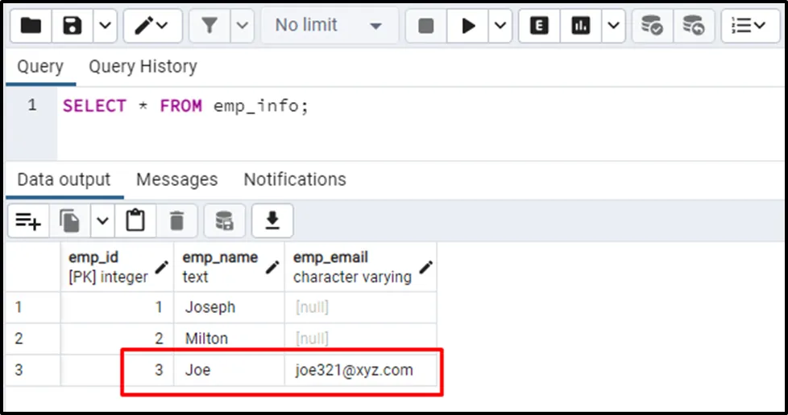Click the Add row icon
The width and height of the screenshot is (788, 415).
pyautogui.click(x=28, y=220)
